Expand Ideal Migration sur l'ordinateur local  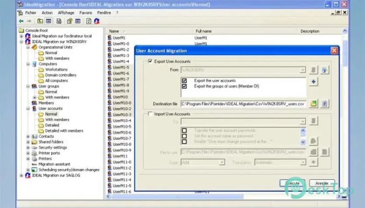coord(21,36)
